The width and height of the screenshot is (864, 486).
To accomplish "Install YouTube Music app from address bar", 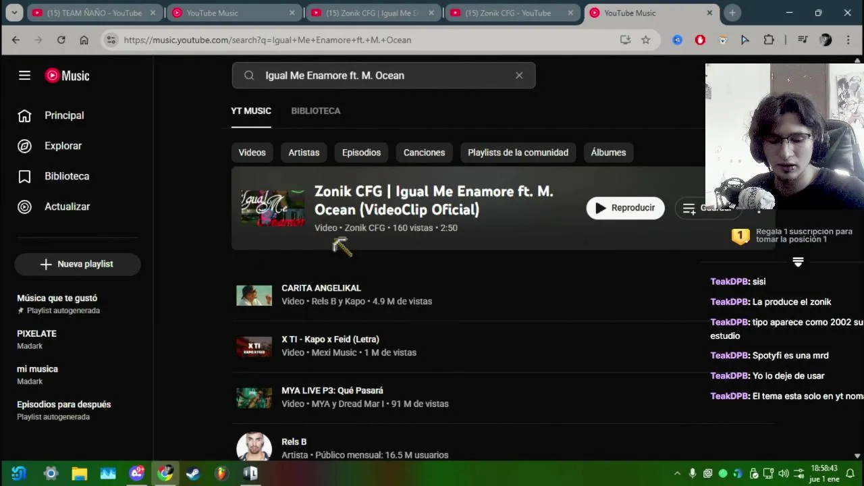I will click(625, 40).
